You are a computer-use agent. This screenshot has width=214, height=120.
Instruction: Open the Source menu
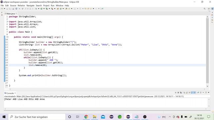pos(13,6)
